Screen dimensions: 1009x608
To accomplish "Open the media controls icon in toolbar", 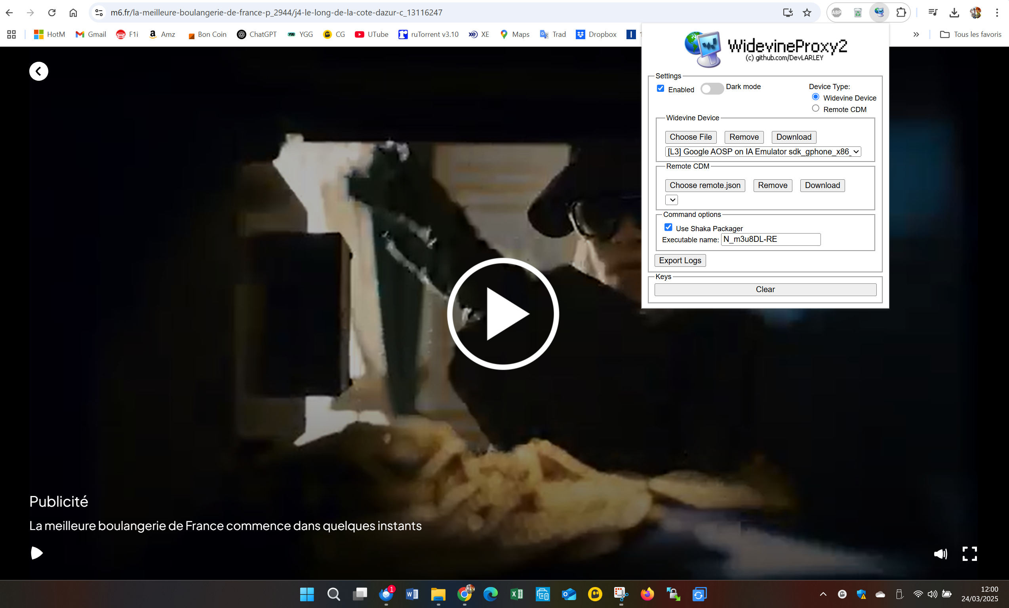I will (x=933, y=13).
